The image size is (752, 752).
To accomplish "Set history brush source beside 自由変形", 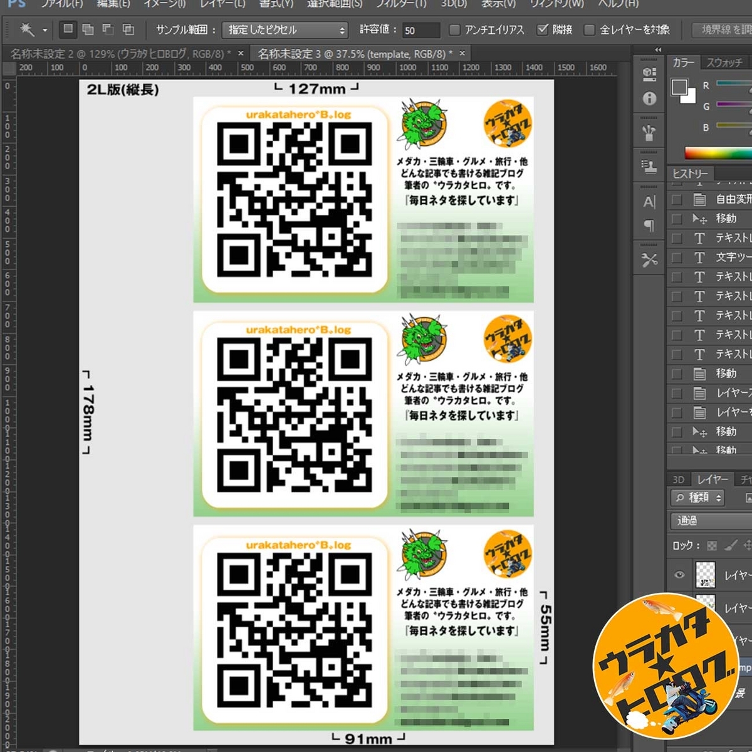I will [x=677, y=200].
